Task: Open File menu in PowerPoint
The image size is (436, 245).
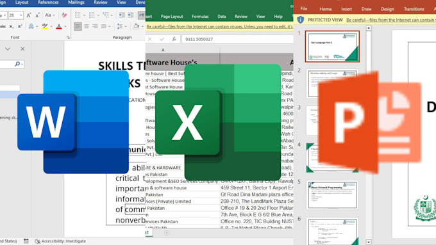Action: [304, 9]
